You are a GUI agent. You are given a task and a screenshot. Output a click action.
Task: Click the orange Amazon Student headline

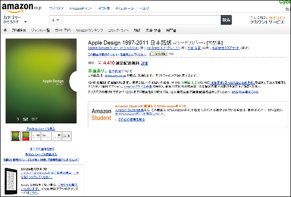click(151, 106)
